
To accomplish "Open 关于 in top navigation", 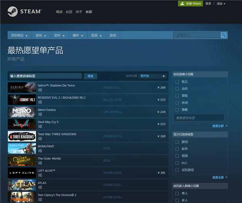I will tap(79, 12).
